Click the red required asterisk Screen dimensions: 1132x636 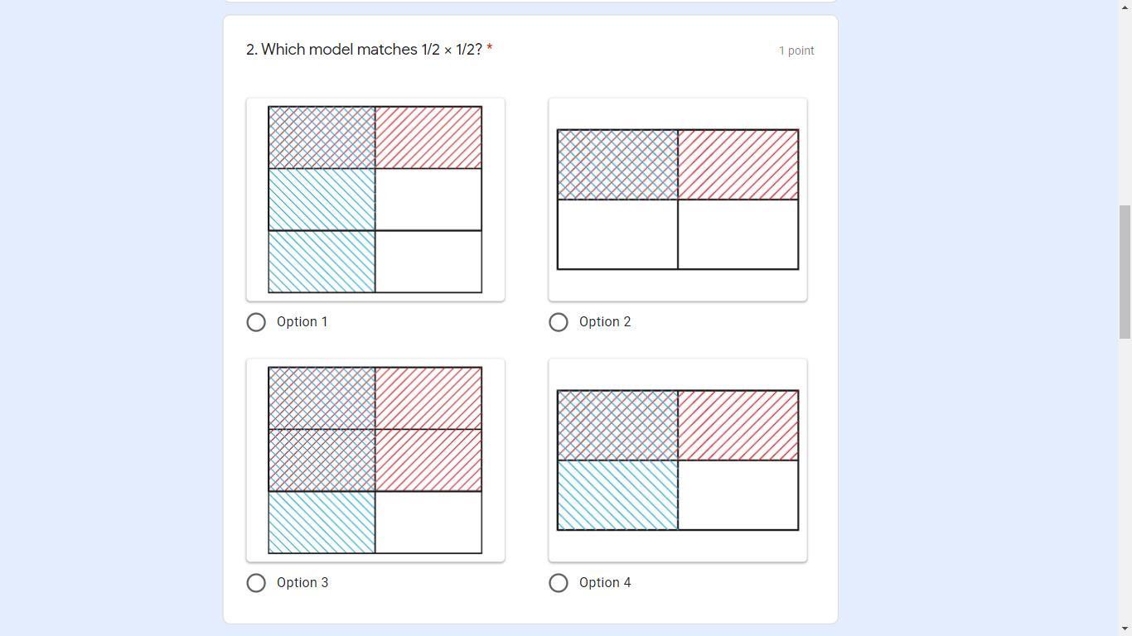click(490, 48)
